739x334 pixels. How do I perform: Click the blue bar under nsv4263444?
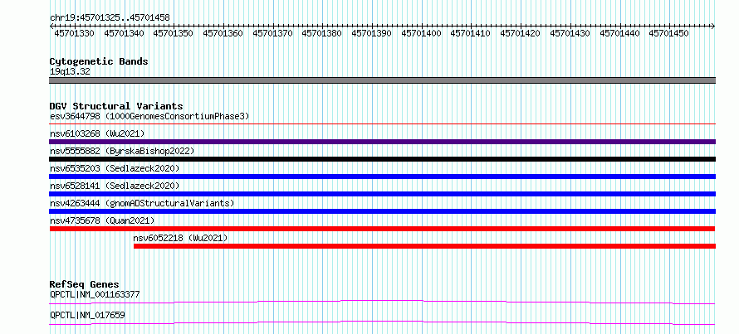(382, 211)
